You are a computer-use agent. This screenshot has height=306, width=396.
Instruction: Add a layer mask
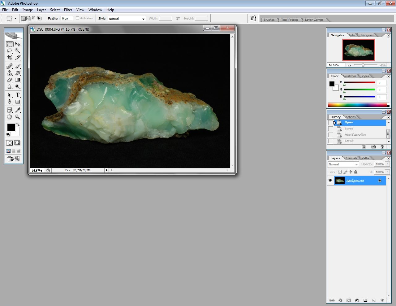(x=349, y=300)
